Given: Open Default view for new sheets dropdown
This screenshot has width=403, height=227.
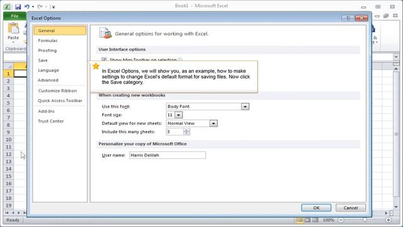Looking at the screenshot, I should [213, 124].
